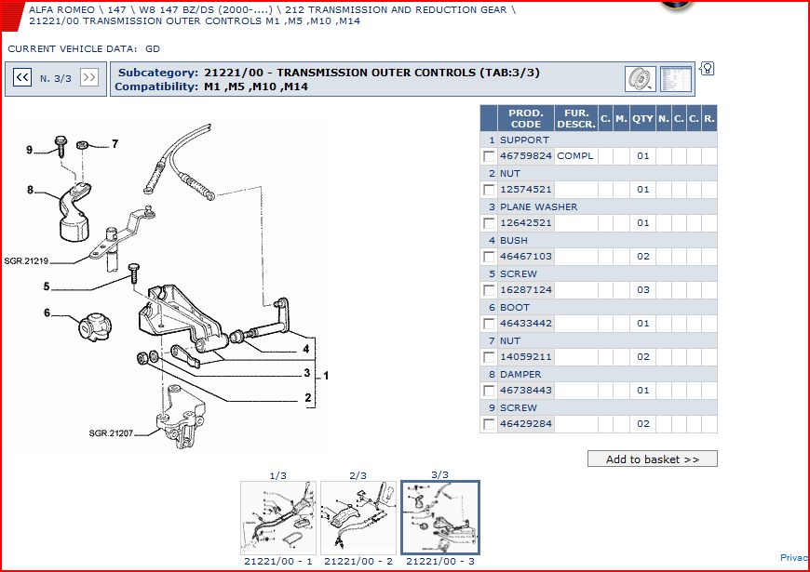Click product code 46433442
Screen dimensions: 810x572
tap(526, 324)
